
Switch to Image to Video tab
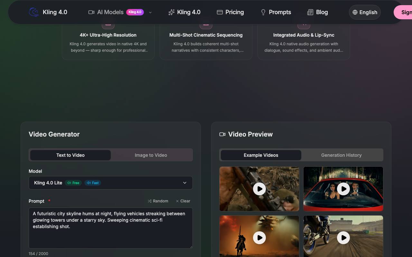pyautogui.click(x=151, y=155)
